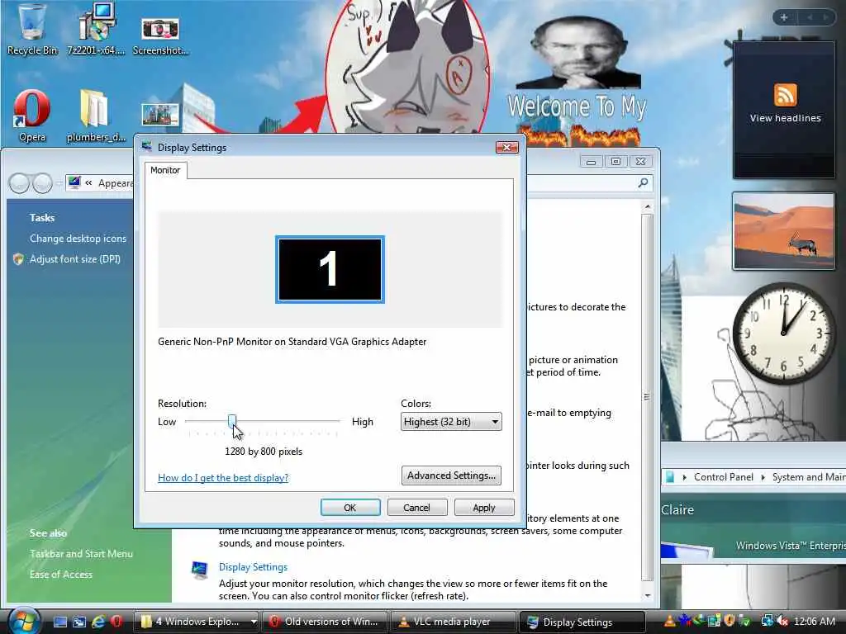Open the Colors dropdown Highest (32 bit)
Image resolution: width=846 pixels, height=634 pixels.
(451, 422)
